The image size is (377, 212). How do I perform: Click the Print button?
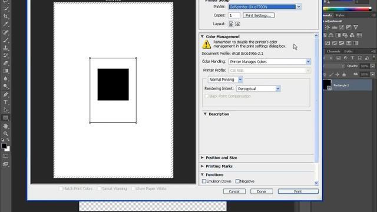[x=298, y=191]
